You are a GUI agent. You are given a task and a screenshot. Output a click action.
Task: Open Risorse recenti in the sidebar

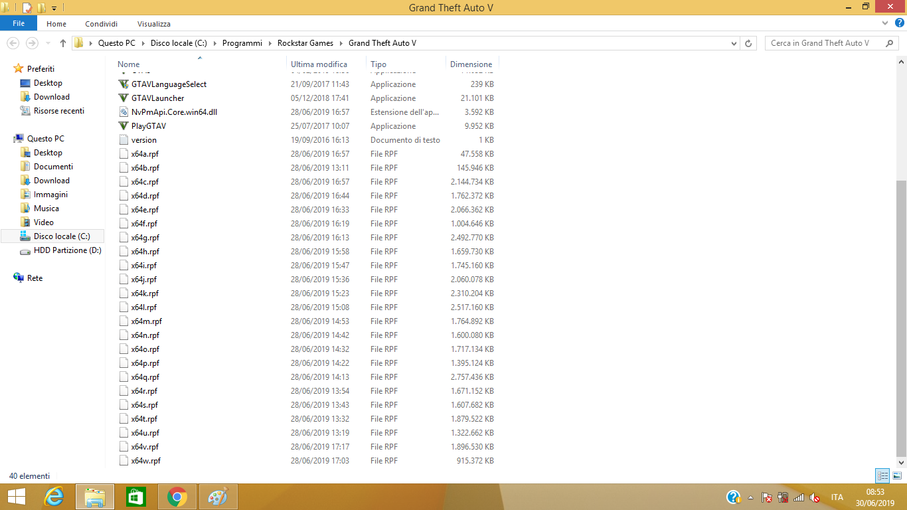59,111
